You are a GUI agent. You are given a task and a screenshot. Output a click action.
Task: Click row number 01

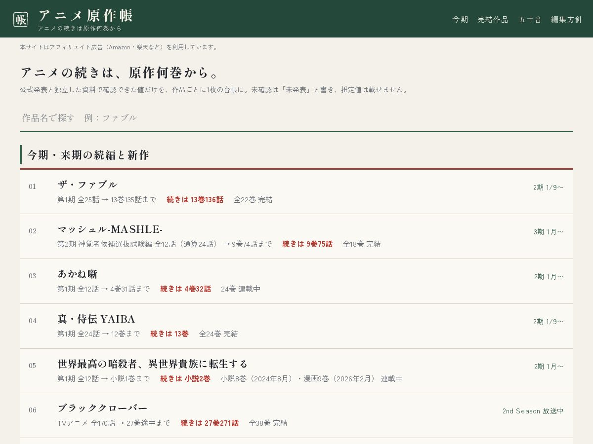33,186
